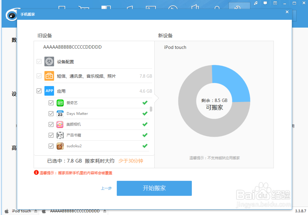
Task: Click the 开始搬家 start migration button
Action: point(154,188)
